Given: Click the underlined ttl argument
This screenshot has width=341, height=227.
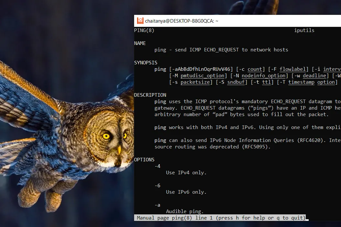Looking at the screenshot, I should coord(266,82).
